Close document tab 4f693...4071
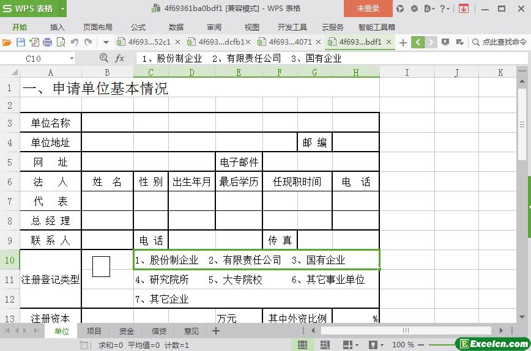 click(318, 42)
